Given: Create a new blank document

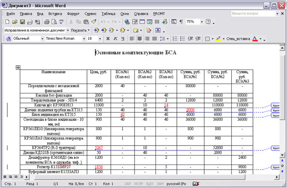Looking at the screenshot, I should pos(7,22).
